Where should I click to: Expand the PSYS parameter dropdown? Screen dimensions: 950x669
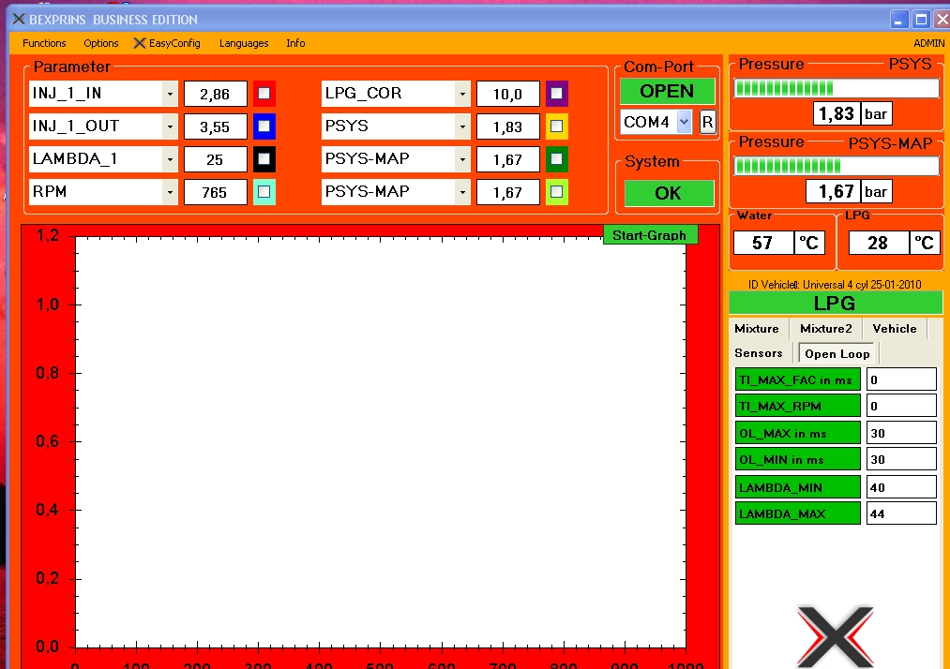(x=462, y=126)
